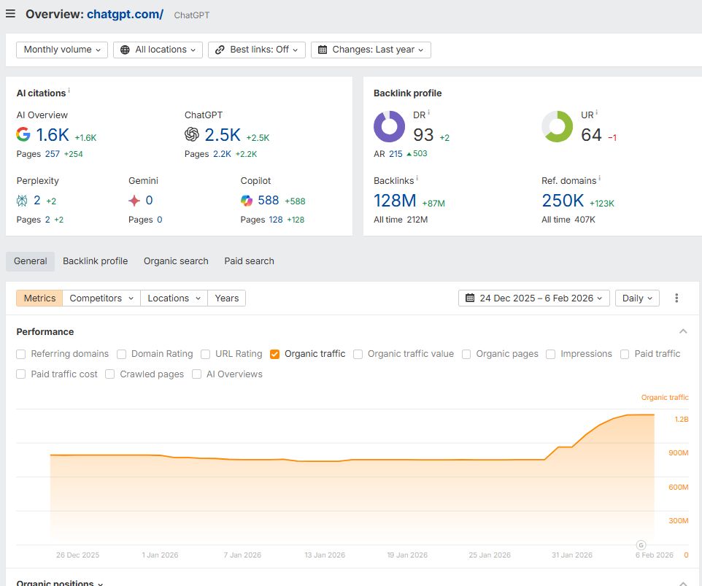Click the 2.5K ChatGPT citations
The width and height of the screenshot is (702, 586).
coord(223,135)
